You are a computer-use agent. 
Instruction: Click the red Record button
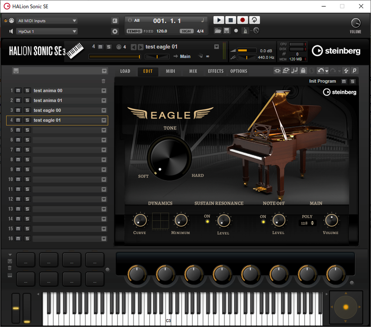coord(242,20)
